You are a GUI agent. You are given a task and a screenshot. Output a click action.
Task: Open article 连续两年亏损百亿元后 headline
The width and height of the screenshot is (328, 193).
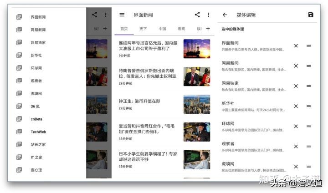[148, 46]
